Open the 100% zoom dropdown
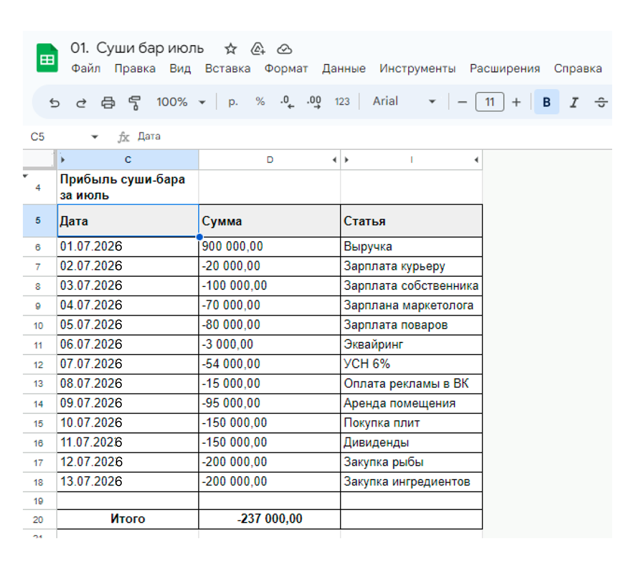 (181, 102)
